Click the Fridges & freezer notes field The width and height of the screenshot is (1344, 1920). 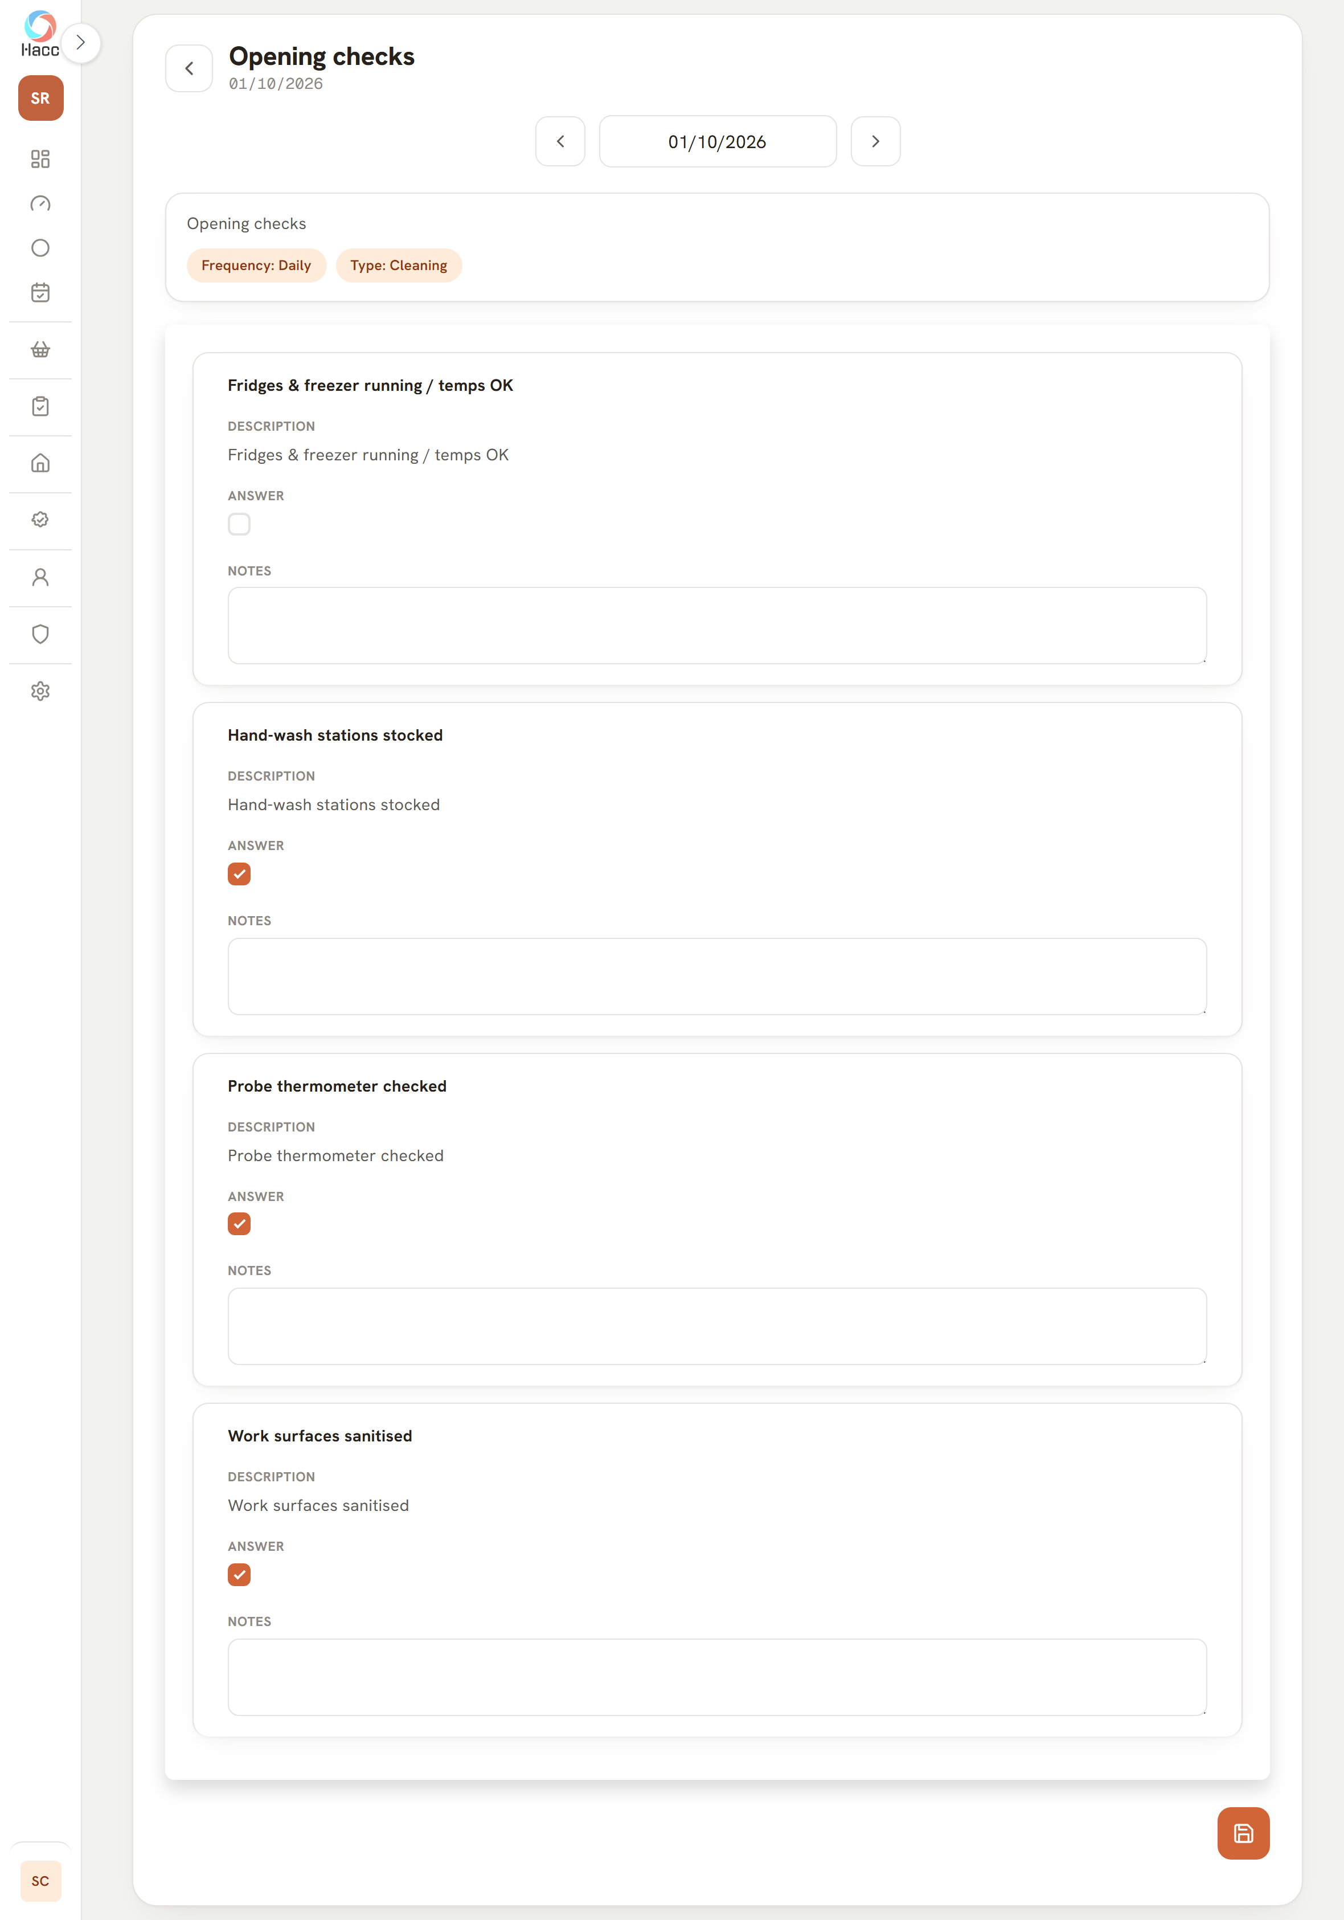717,626
